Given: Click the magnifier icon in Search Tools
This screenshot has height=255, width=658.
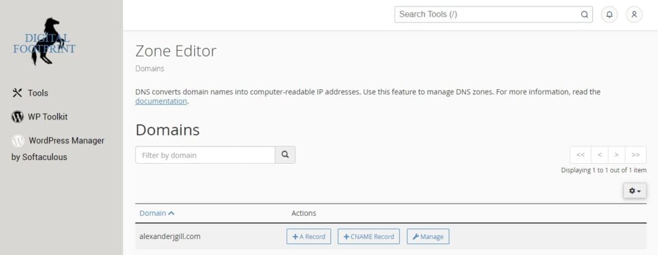Looking at the screenshot, I should coord(584,14).
